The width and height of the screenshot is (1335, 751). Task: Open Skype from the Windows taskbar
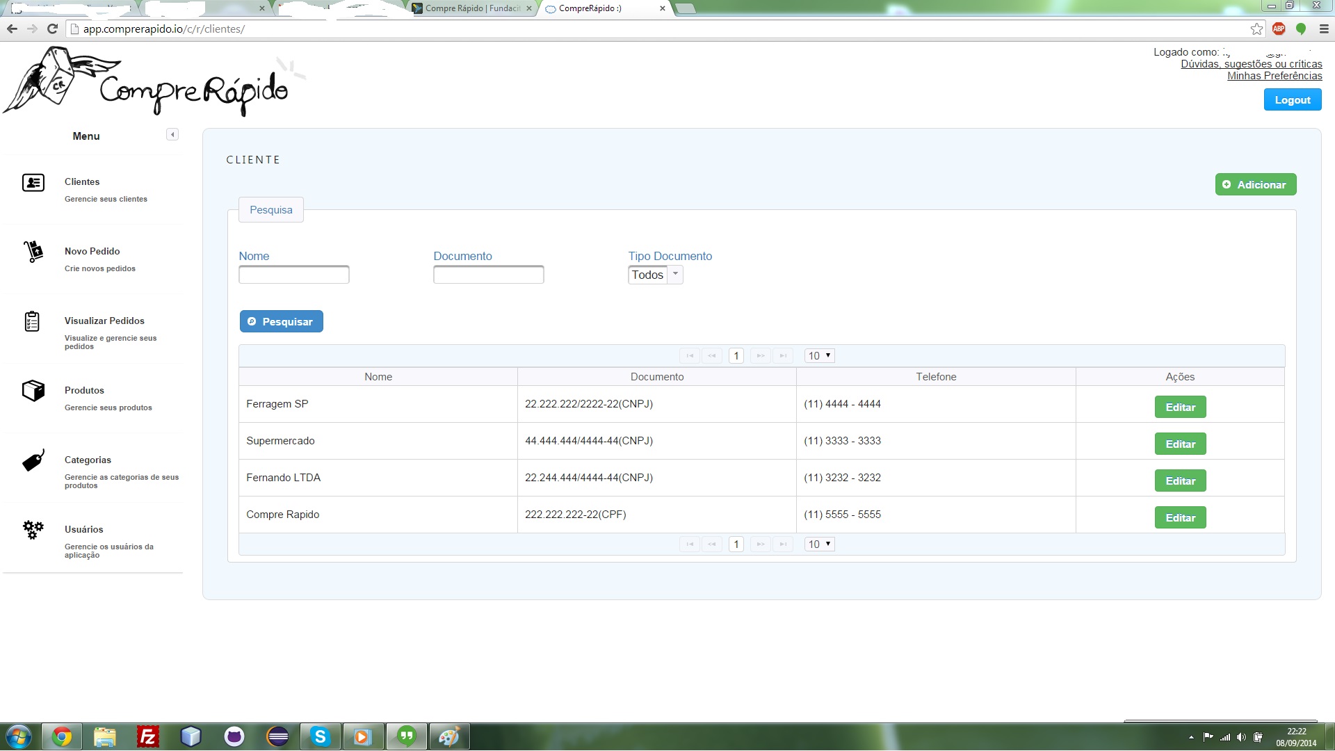click(x=320, y=736)
